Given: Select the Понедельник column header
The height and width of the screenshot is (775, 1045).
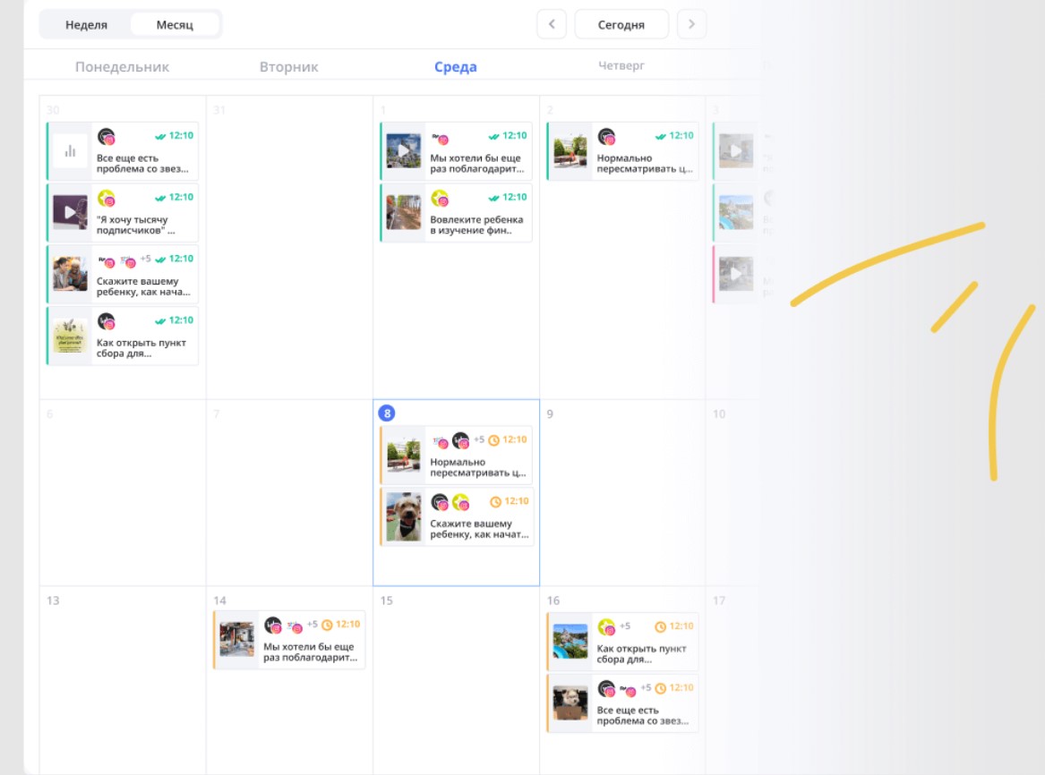Looking at the screenshot, I should [122, 66].
